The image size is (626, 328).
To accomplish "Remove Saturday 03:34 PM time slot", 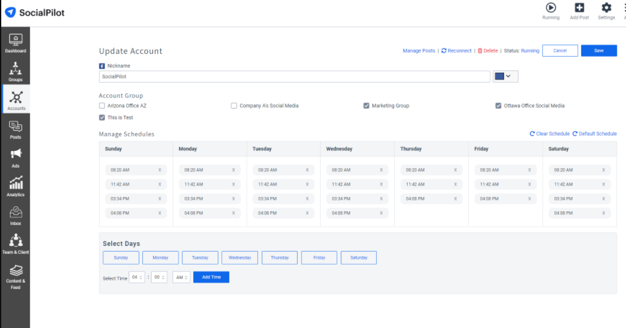I will pos(604,199).
